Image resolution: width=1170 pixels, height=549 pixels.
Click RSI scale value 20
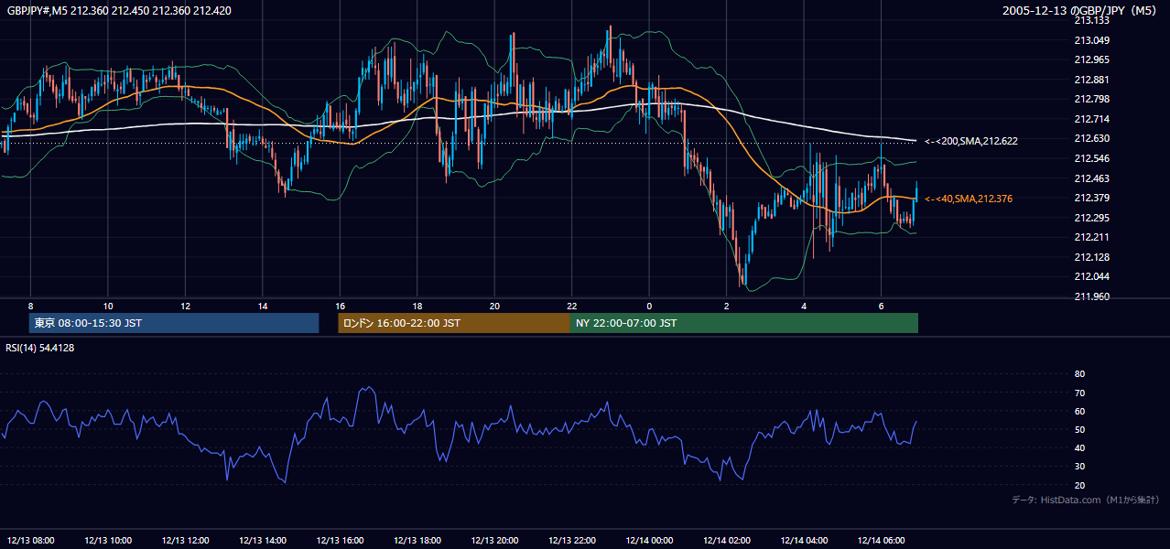pyautogui.click(x=1079, y=485)
